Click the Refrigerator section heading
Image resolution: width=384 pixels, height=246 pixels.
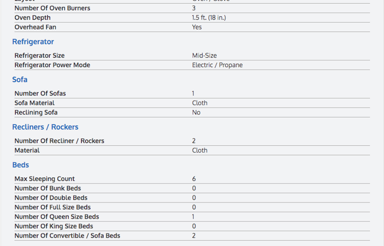33,42
